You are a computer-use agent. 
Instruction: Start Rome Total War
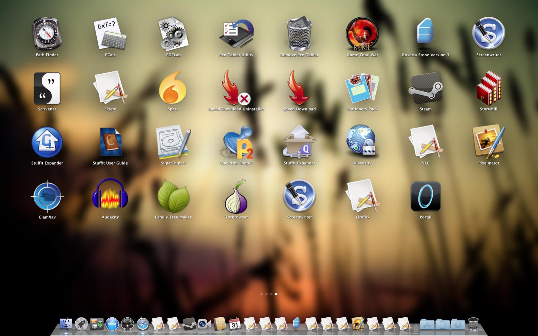click(362, 34)
